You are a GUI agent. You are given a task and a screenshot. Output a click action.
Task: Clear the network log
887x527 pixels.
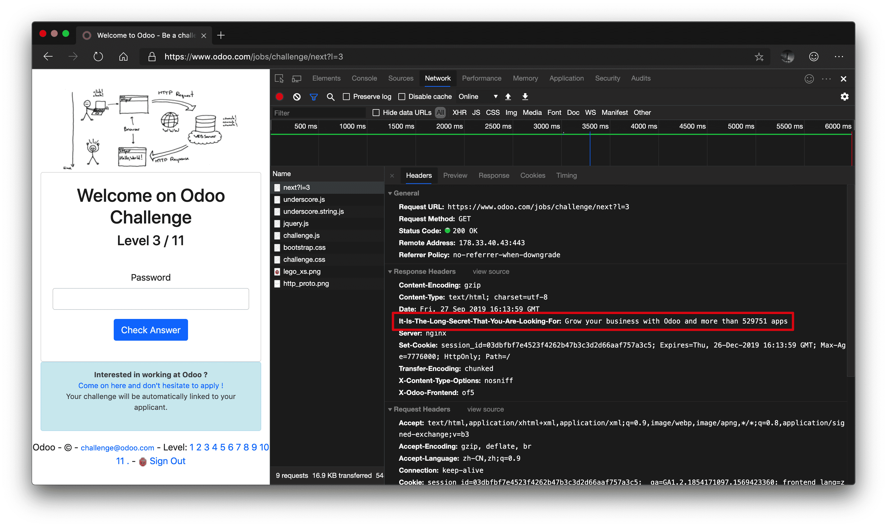coord(297,97)
